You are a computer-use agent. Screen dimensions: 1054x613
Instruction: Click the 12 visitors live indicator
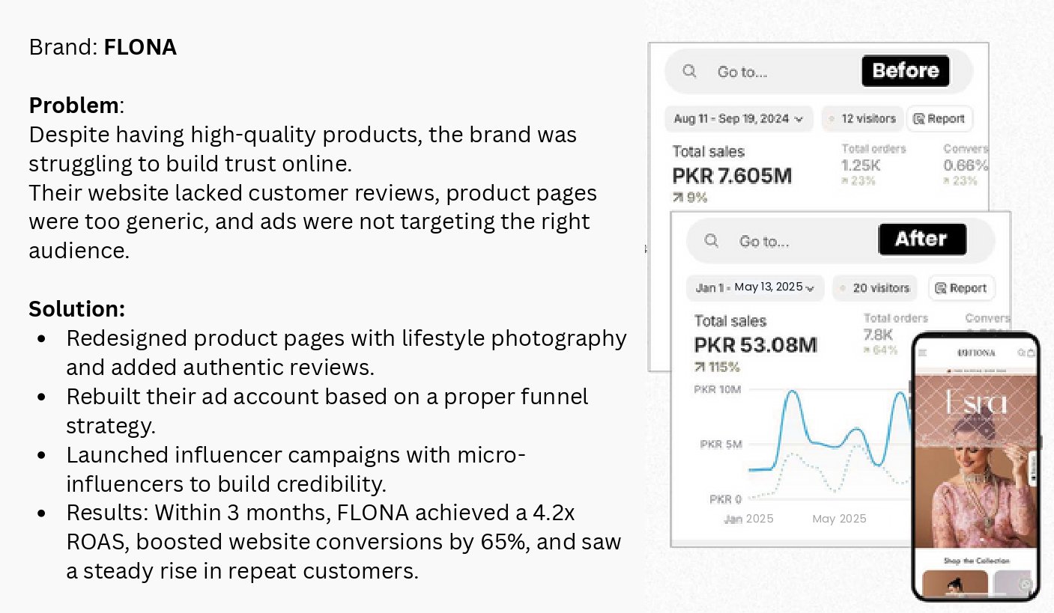pyautogui.click(x=861, y=119)
